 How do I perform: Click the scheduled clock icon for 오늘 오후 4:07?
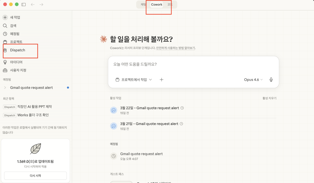(113, 156)
